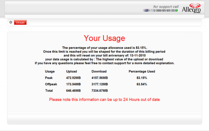This screenshot has height=131, width=209.
Task: Click the 'Upload' column header
Action: coord(72,71)
